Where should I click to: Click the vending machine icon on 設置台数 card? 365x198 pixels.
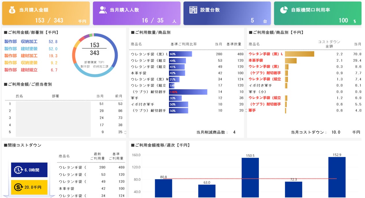[x=193, y=10]
